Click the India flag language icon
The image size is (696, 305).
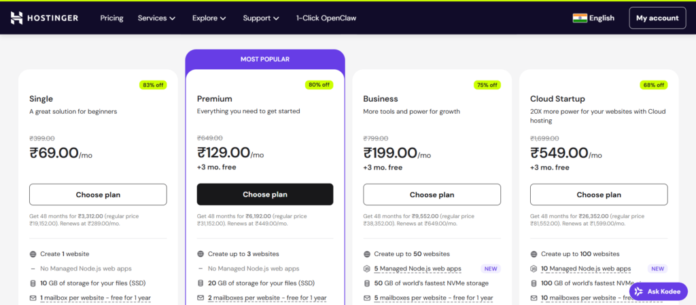[580, 18]
